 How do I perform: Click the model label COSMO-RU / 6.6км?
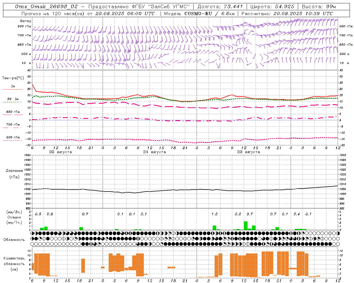tap(209, 13)
